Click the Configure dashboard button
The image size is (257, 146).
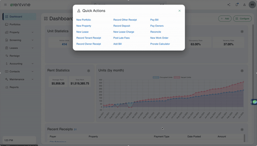coord(242,19)
